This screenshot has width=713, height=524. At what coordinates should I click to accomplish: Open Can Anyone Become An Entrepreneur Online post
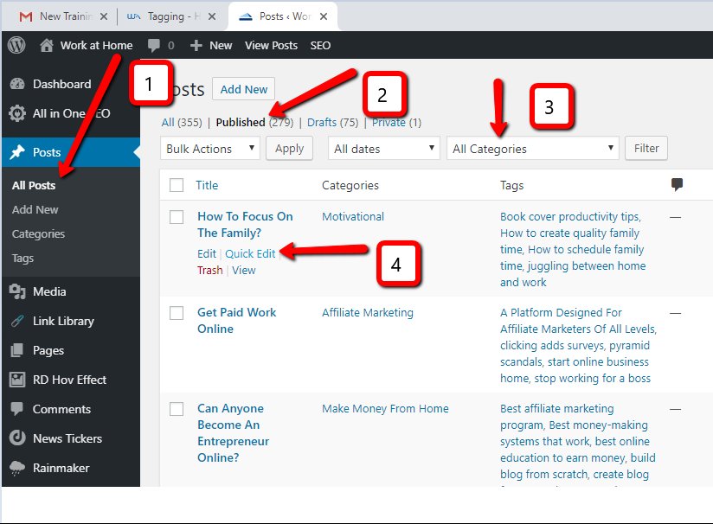(233, 432)
